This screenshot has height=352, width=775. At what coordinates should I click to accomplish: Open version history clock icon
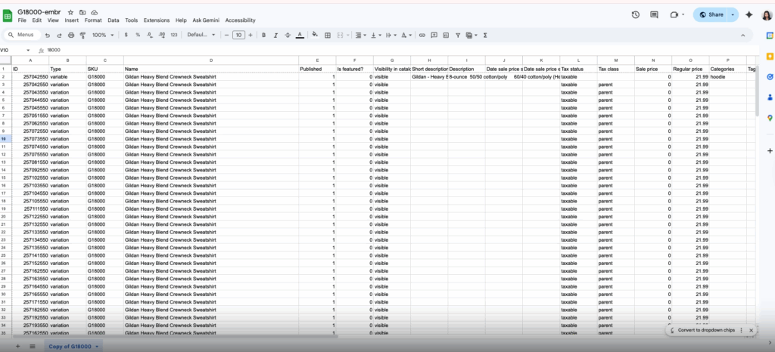coord(635,14)
